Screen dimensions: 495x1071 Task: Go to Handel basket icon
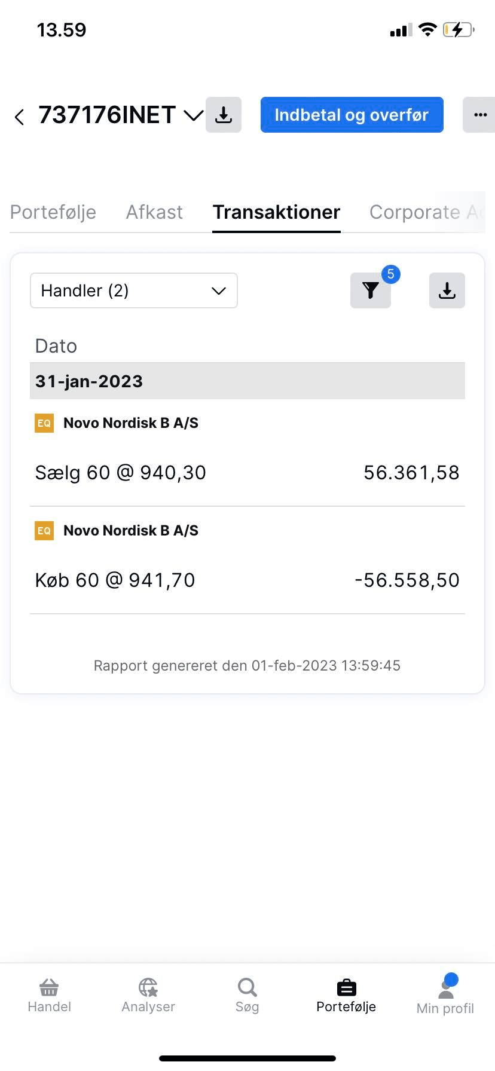(49, 996)
